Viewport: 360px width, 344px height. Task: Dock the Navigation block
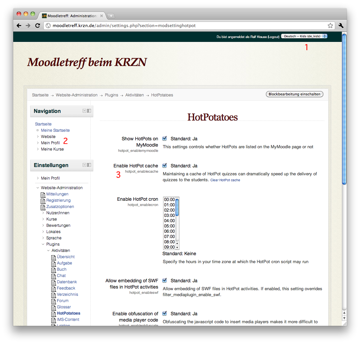click(x=89, y=111)
